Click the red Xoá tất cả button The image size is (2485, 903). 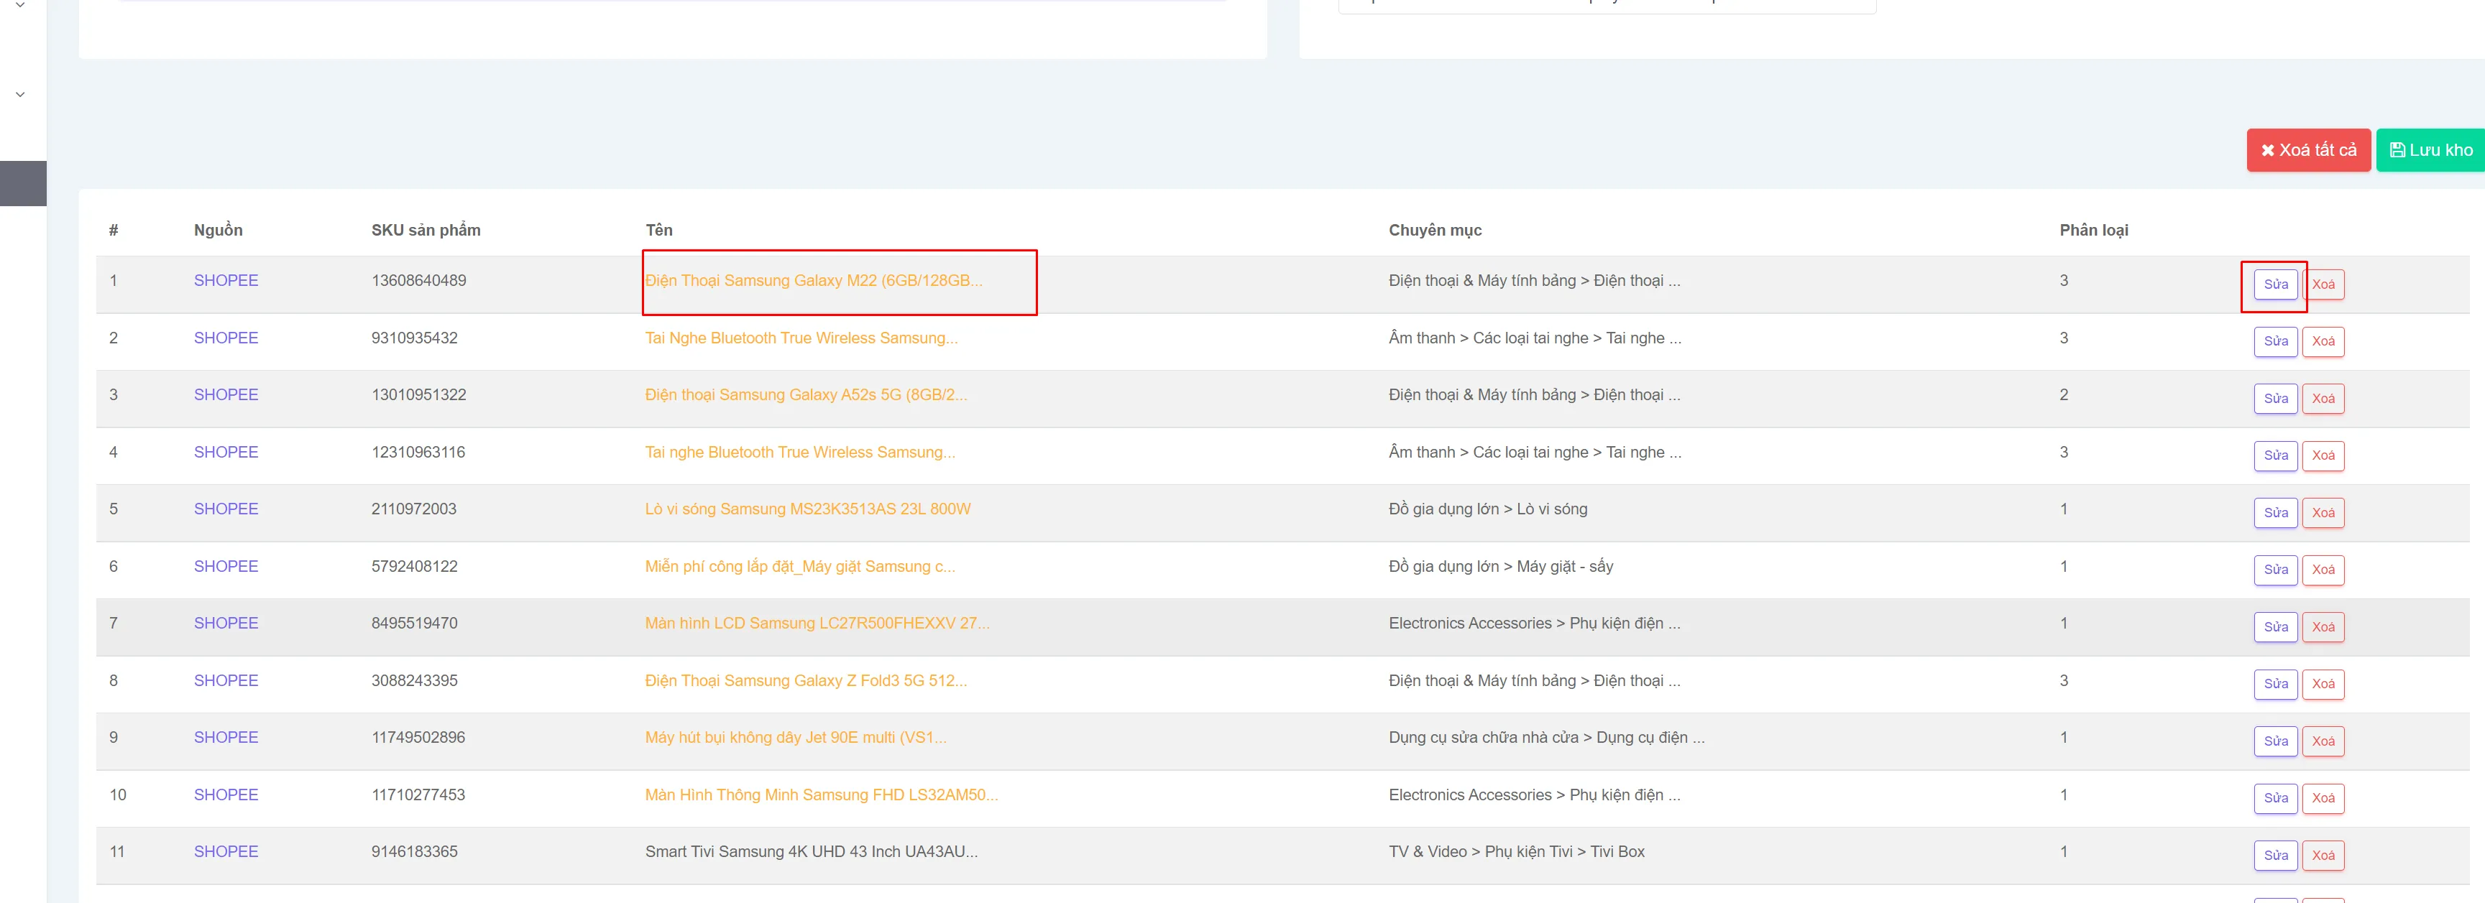click(2307, 150)
